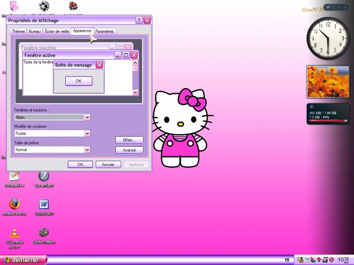Switch to the Thèmes tab
The width and height of the screenshot is (354, 265).
[18, 31]
